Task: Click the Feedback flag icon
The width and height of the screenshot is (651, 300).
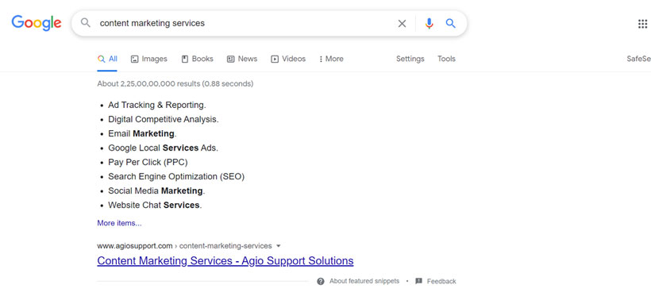Action: (419, 281)
